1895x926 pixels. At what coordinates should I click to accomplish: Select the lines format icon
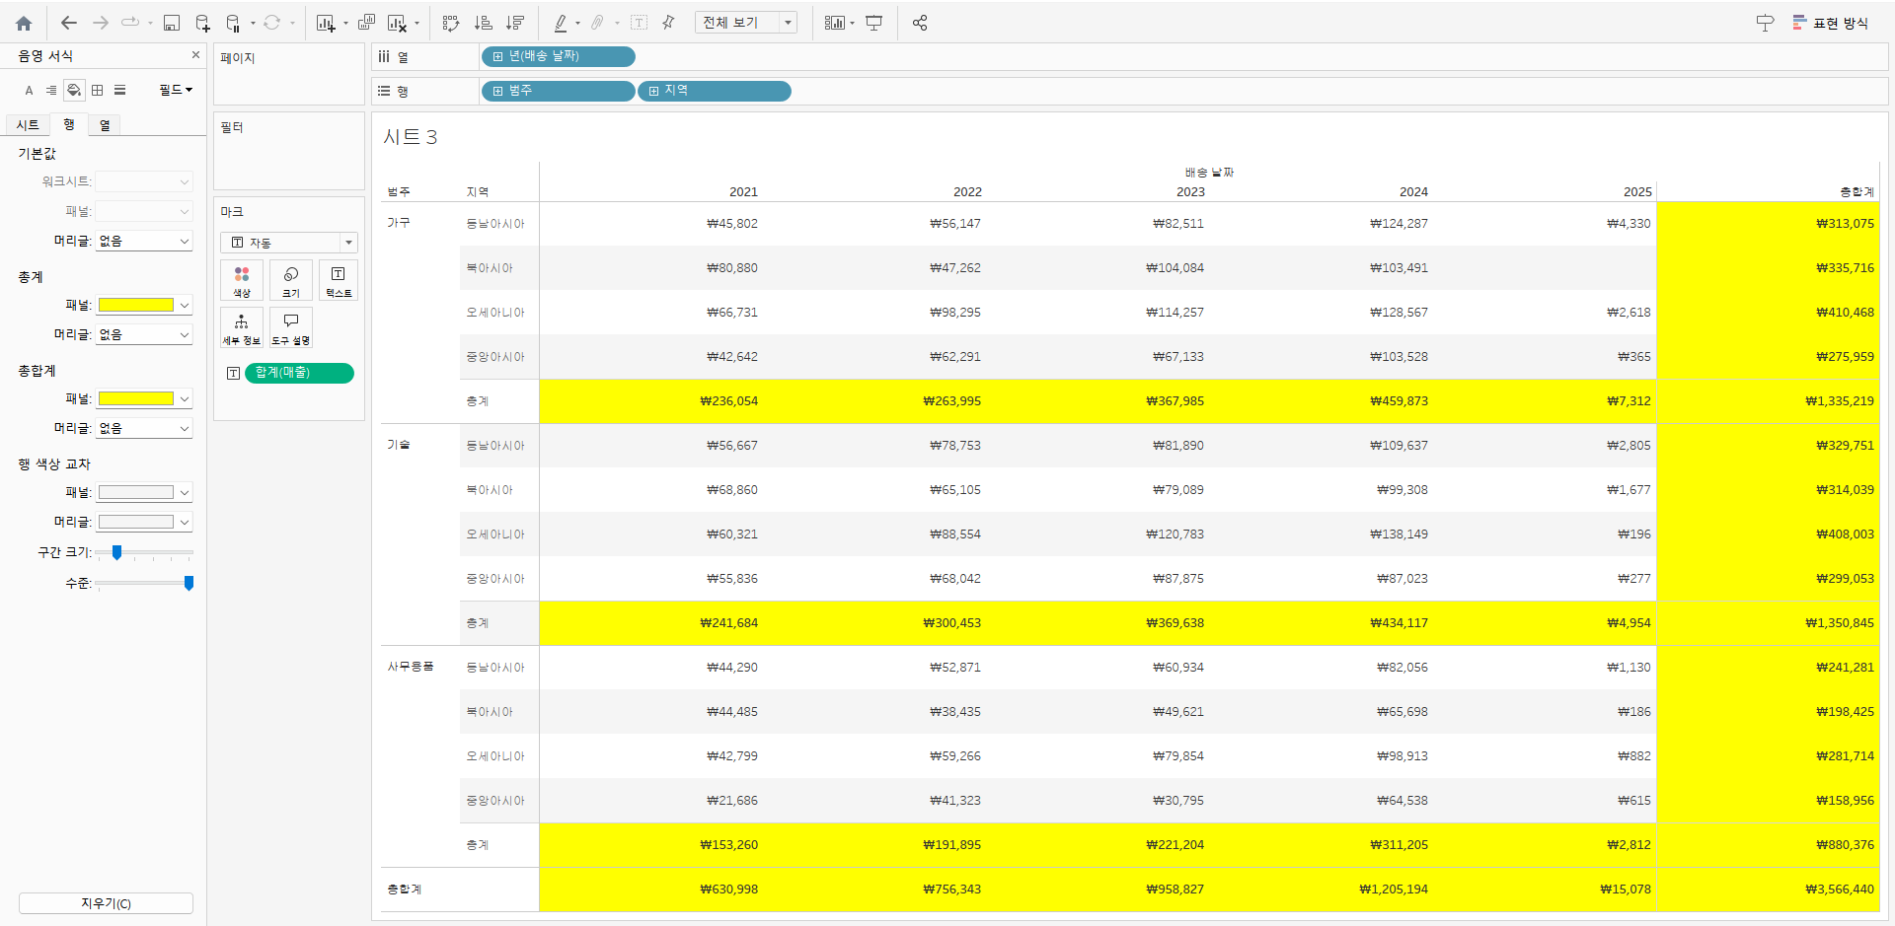(119, 91)
